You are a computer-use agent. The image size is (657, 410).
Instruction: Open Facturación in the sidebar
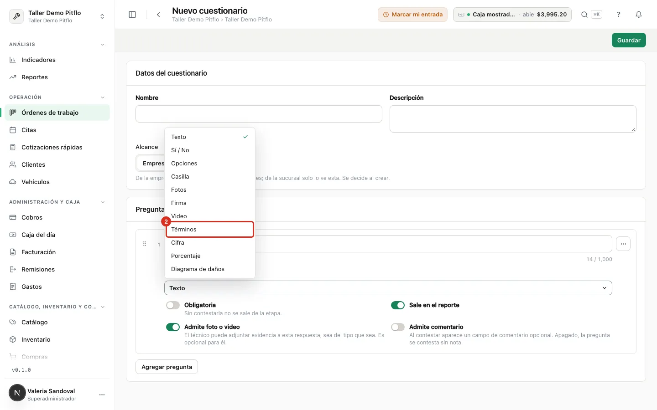tap(57, 252)
